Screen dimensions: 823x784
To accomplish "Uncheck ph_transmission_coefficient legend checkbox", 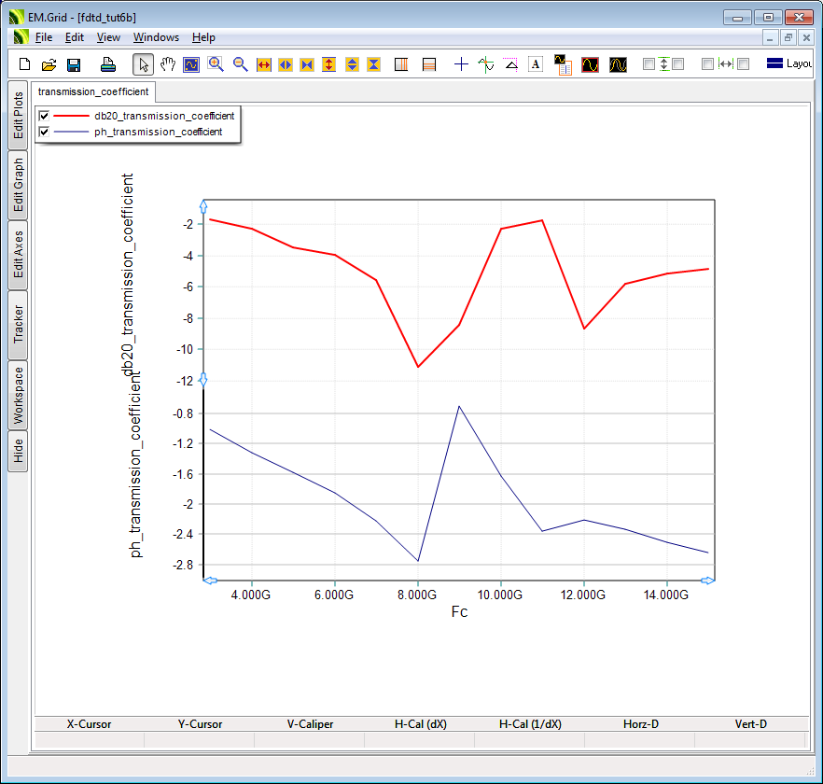I will coord(44,132).
